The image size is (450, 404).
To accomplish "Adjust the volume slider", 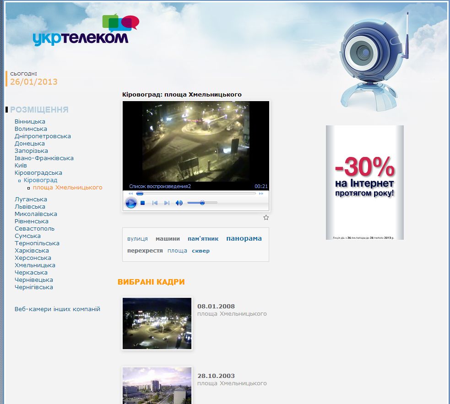I will click(x=202, y=203).
